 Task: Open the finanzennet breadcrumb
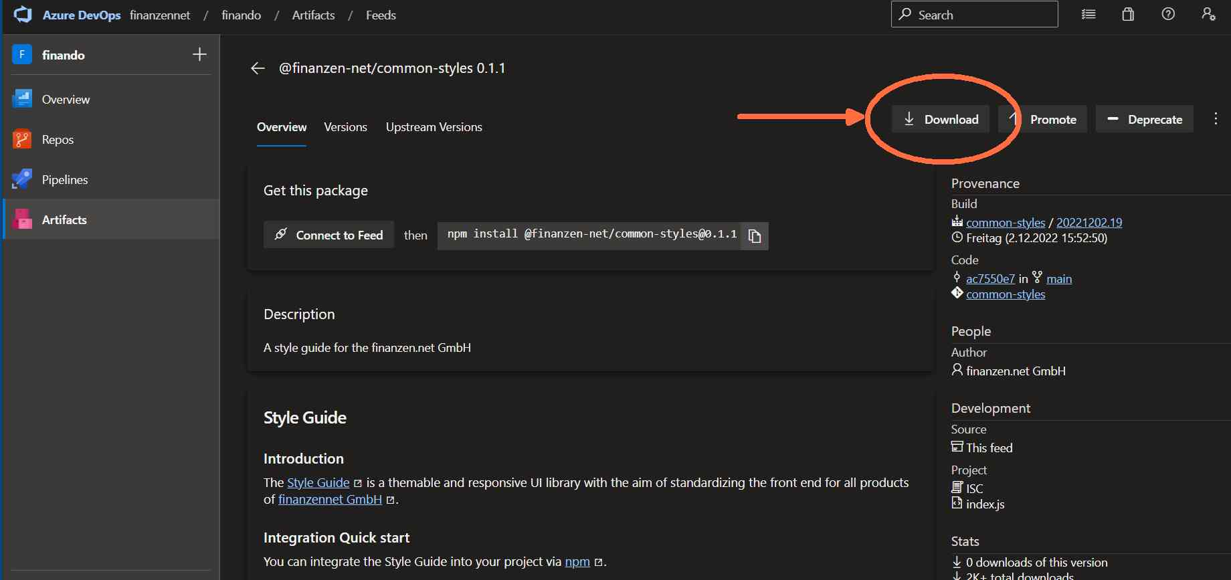(160, 15)
